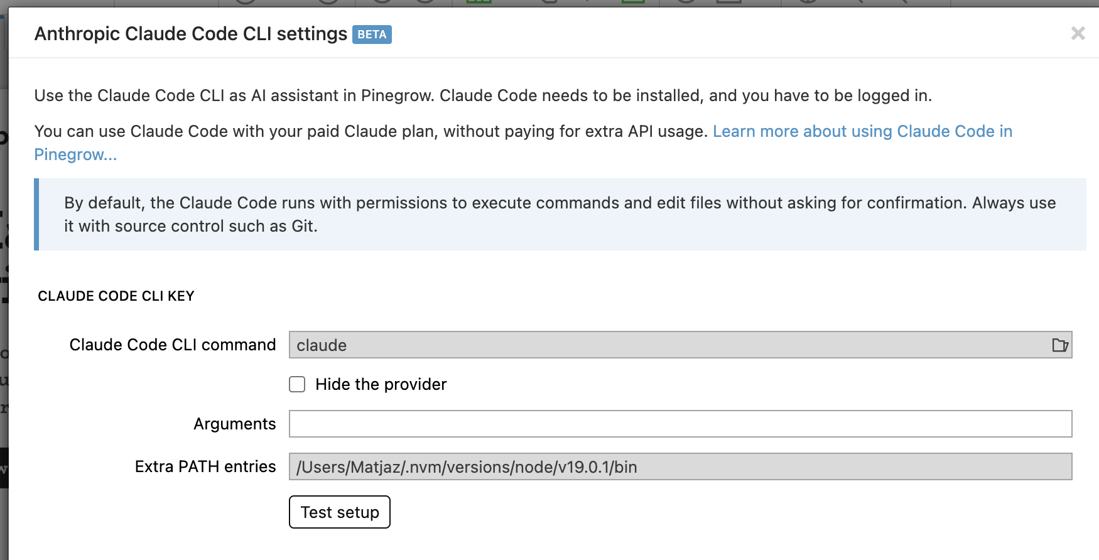Screen dimensions: 1099x560
Task: Open the Learn more about Claude Code link
Action: coord(862,131)
